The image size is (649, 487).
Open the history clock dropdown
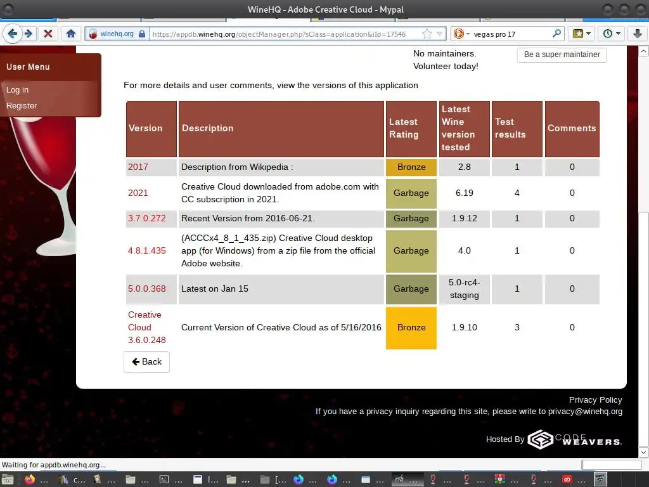[x=611, y=34]
